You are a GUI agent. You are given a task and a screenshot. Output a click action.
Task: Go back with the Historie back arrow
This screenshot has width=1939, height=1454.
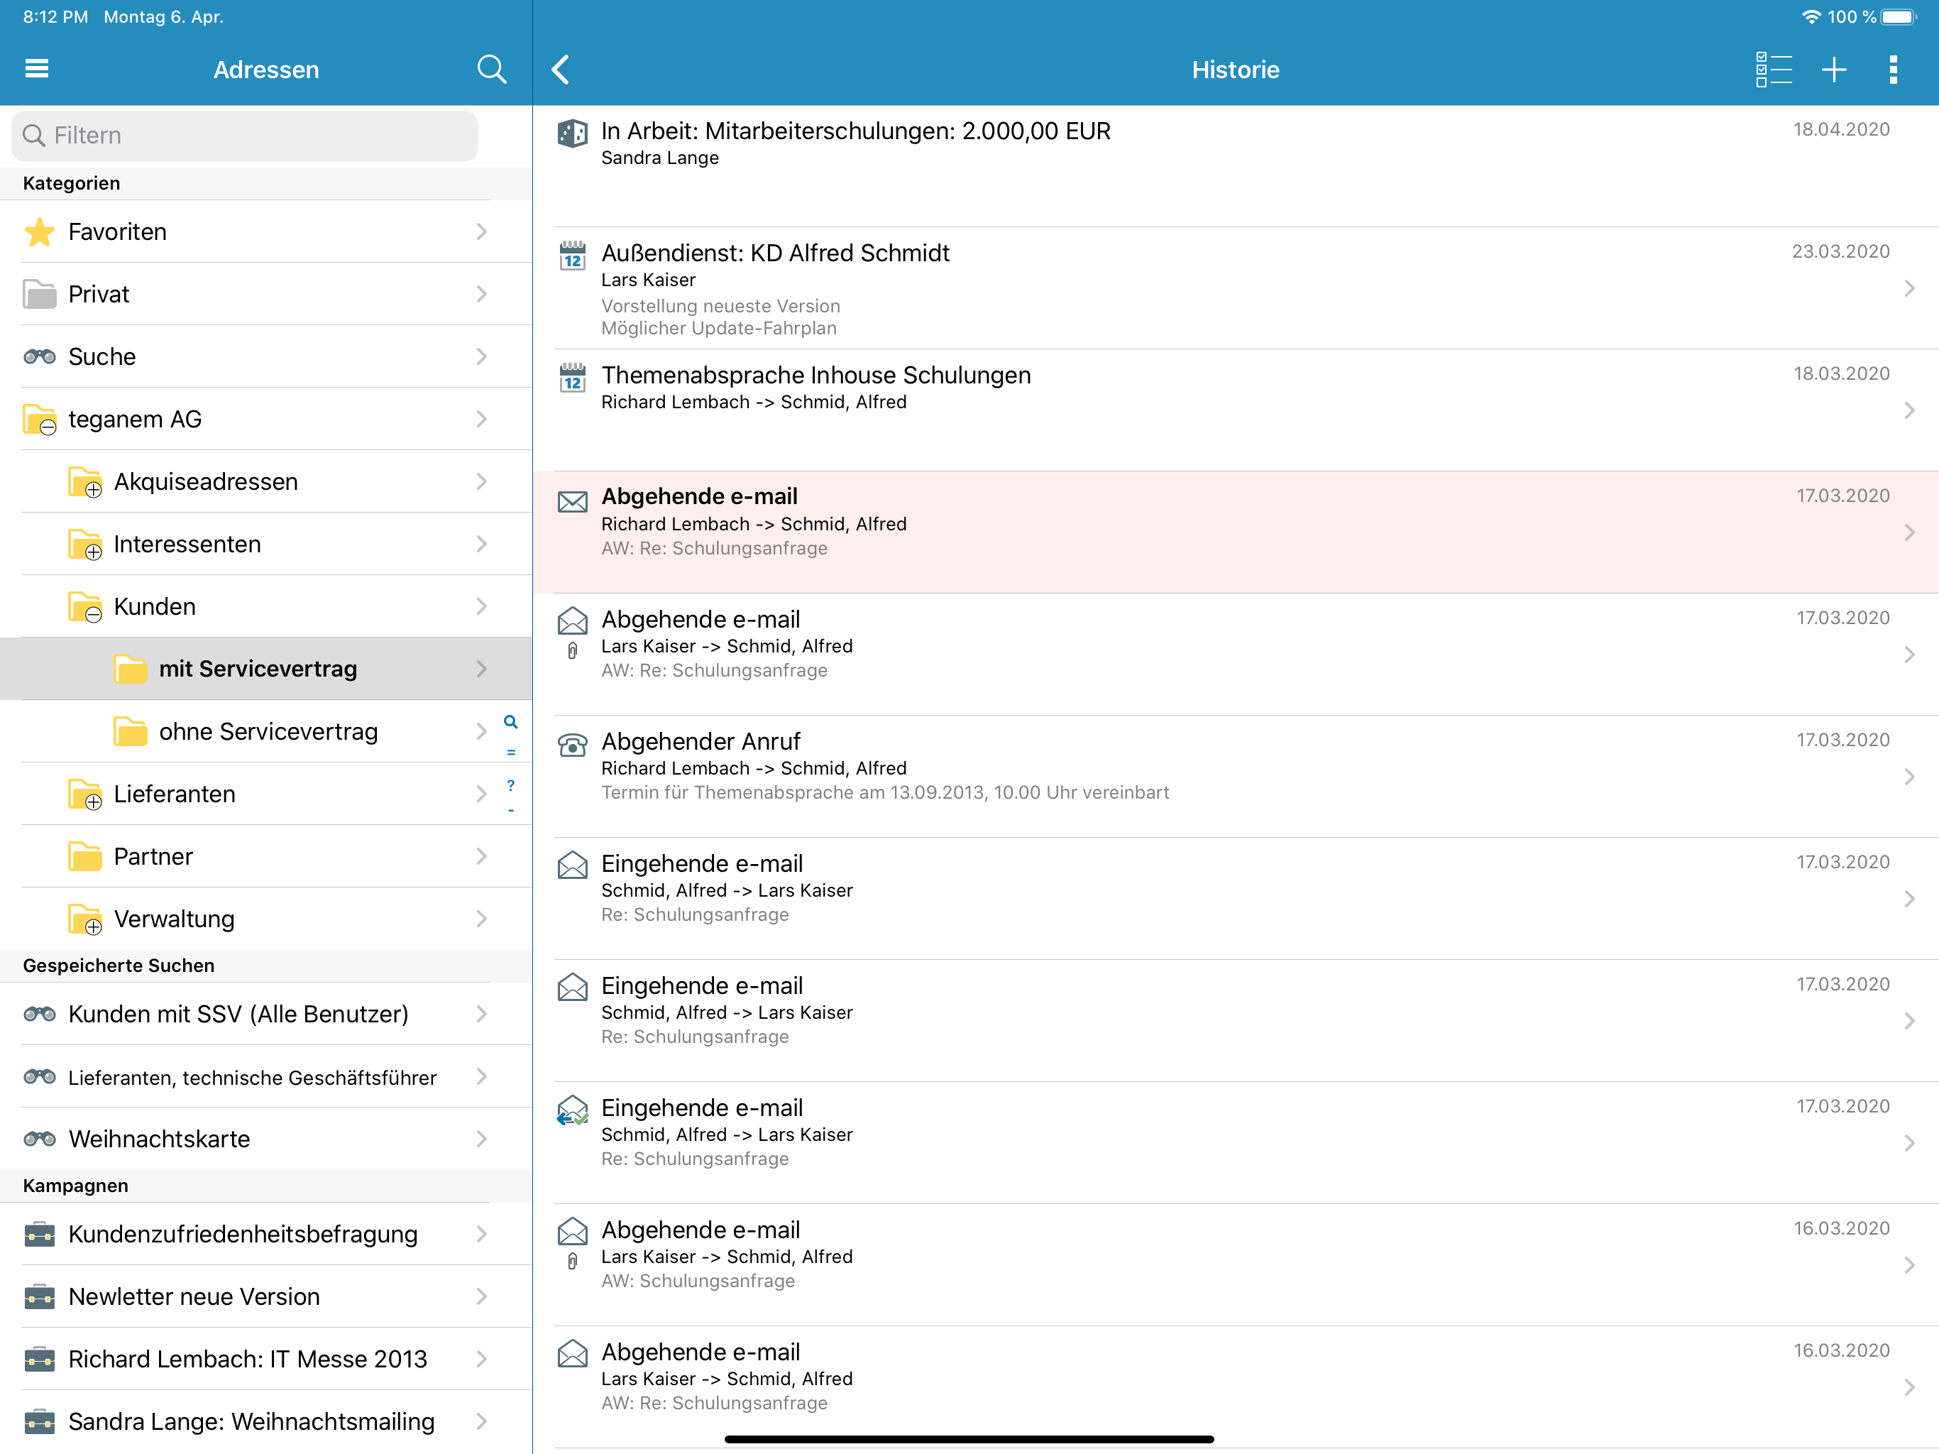(x=561, y=70)
